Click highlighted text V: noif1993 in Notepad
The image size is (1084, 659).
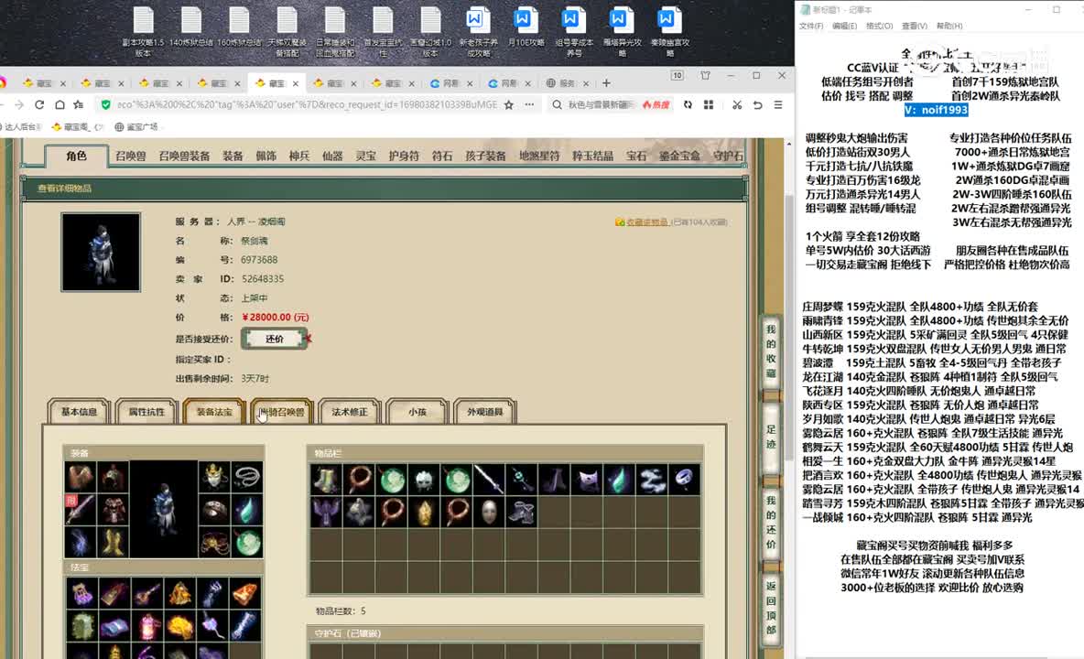pyautogui.click(x=936, y=110)
